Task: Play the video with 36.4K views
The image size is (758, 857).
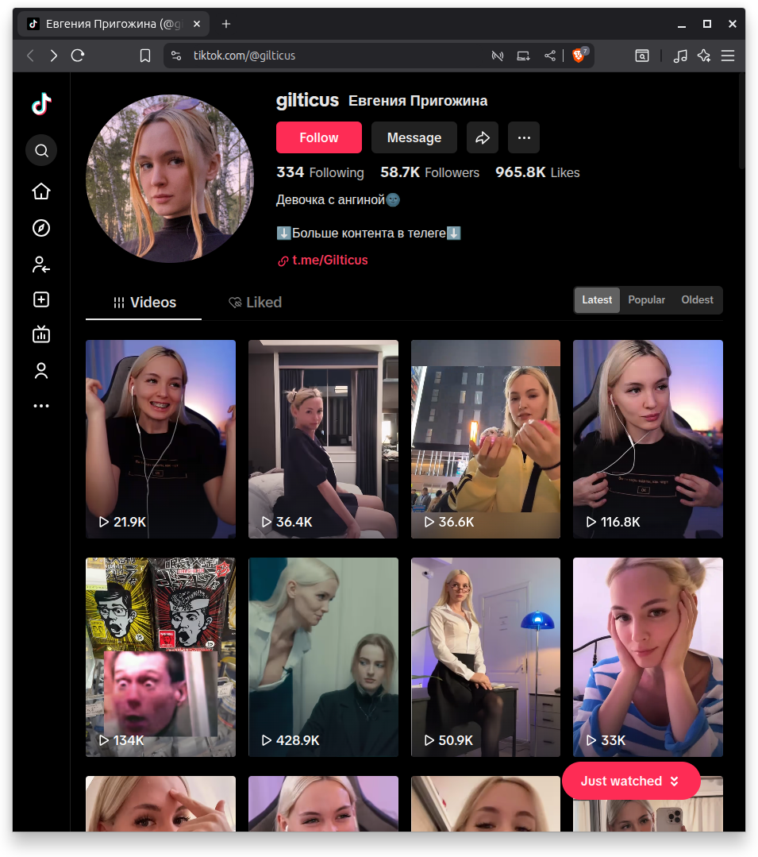Action: tap(323, 439)
